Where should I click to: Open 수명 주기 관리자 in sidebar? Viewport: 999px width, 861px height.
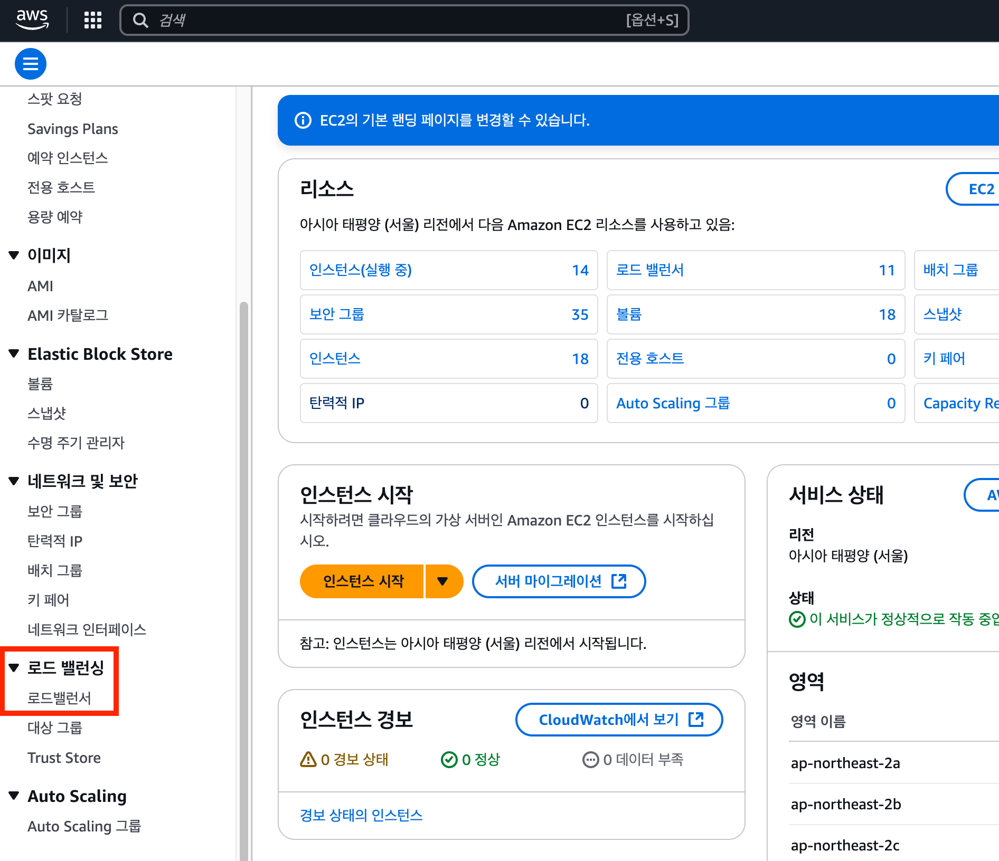tap(76, 443)
